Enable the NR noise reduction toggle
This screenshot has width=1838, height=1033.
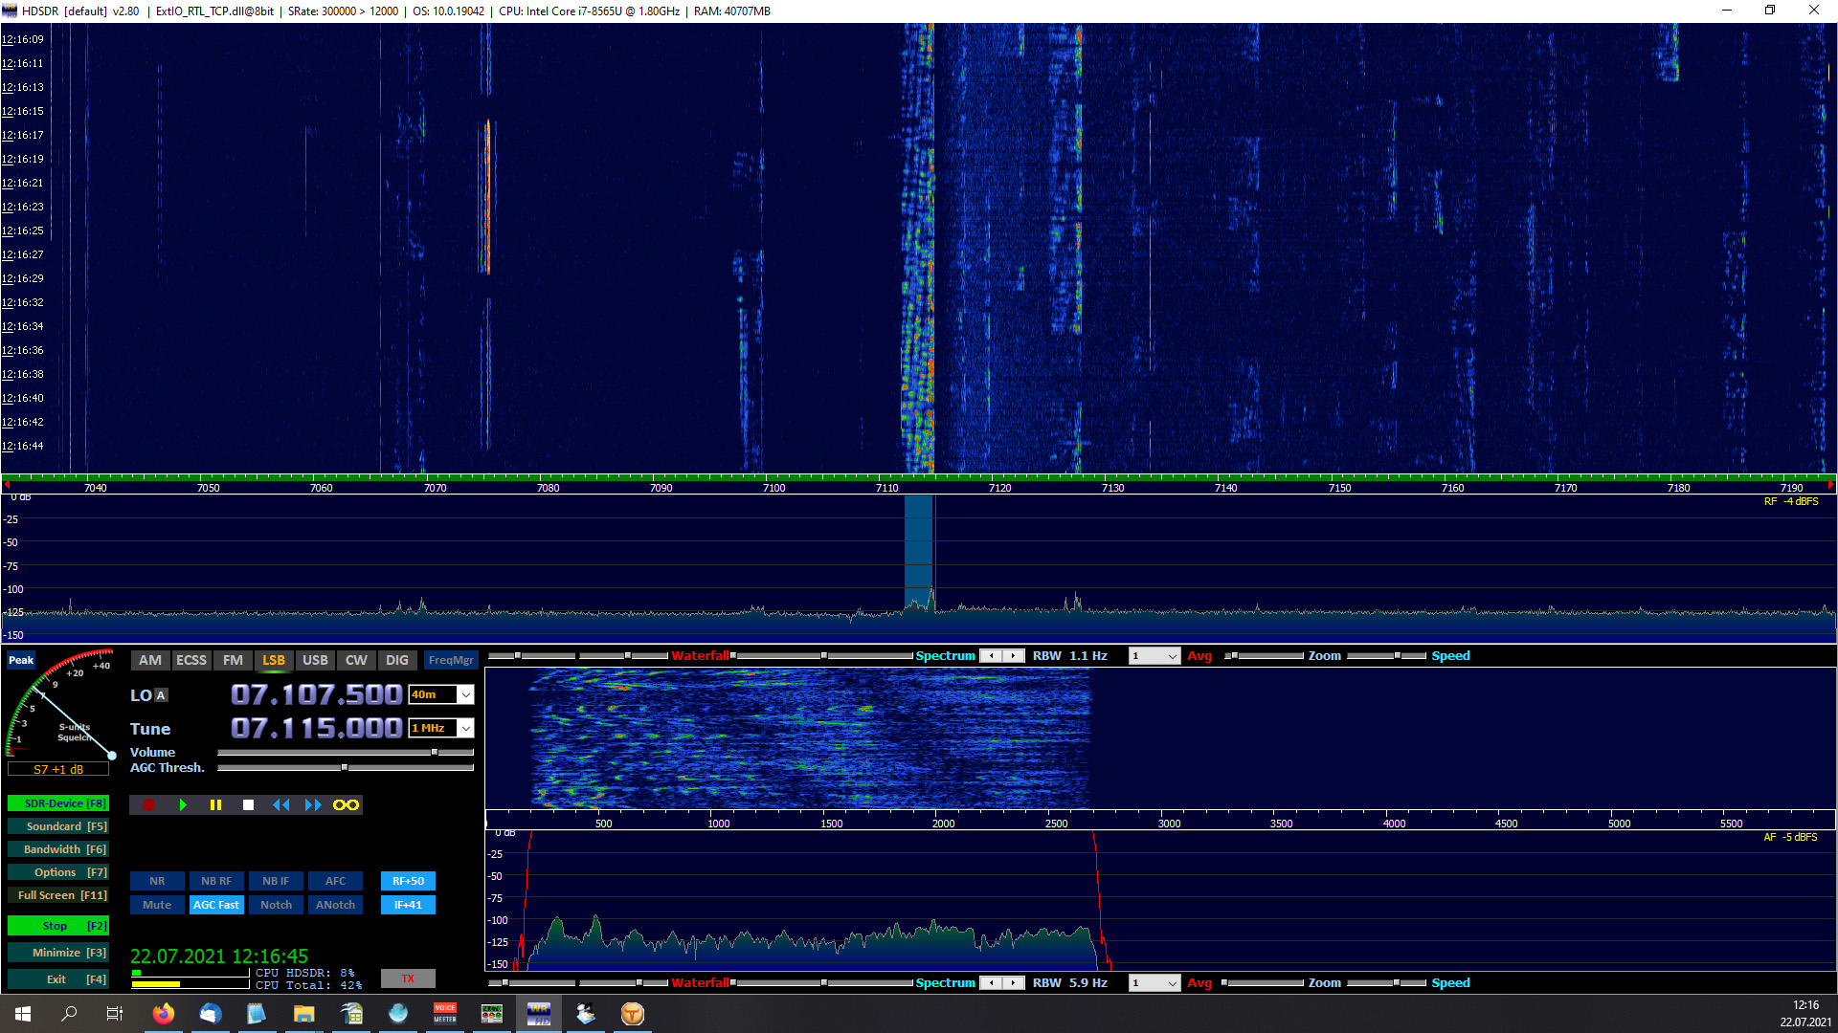point(157,881)
